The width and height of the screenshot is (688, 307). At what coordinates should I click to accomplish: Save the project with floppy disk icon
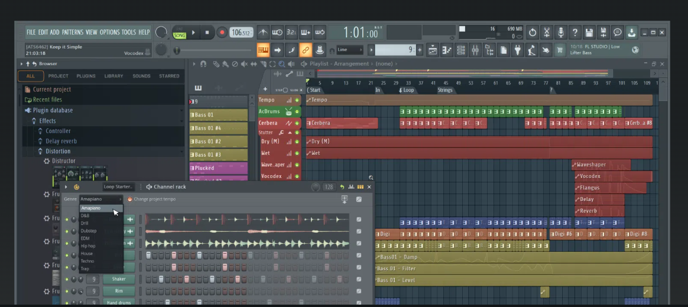589,33
